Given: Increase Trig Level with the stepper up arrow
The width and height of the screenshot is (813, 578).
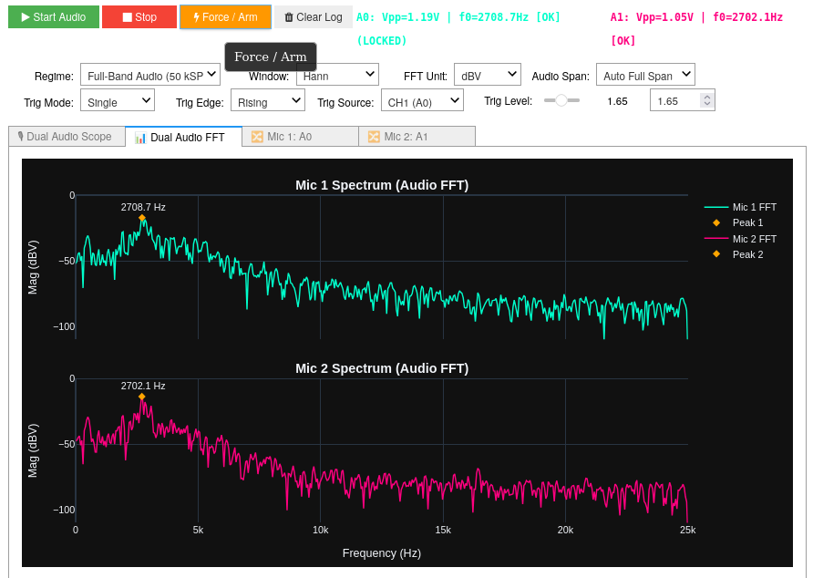Looking at the screenshot, I should tap(706, 97).
